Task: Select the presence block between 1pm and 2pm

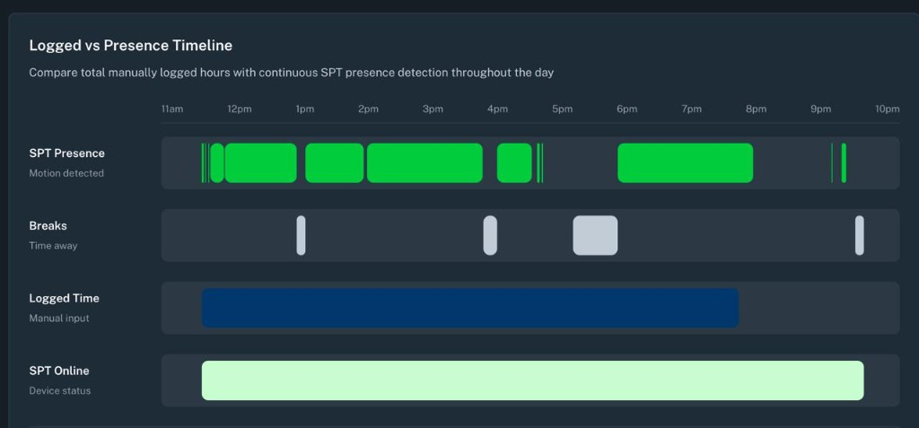Action: [335, 163]
